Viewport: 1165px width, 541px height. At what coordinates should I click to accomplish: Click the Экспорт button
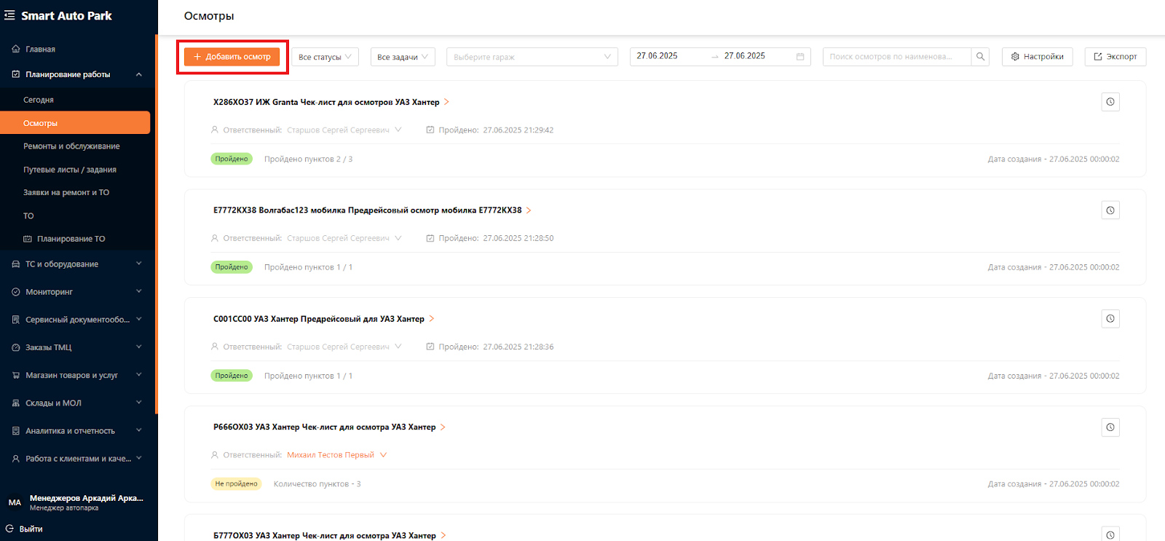point(1115,57)
